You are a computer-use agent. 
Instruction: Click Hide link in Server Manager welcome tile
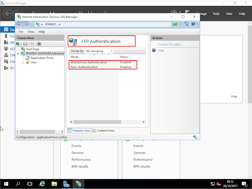pyautogui.click(x=234, y=96)
